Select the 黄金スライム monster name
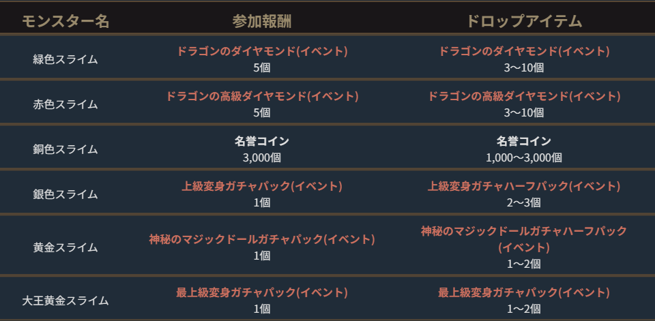This screenshot has height=321, width=655. coord(65,247)
